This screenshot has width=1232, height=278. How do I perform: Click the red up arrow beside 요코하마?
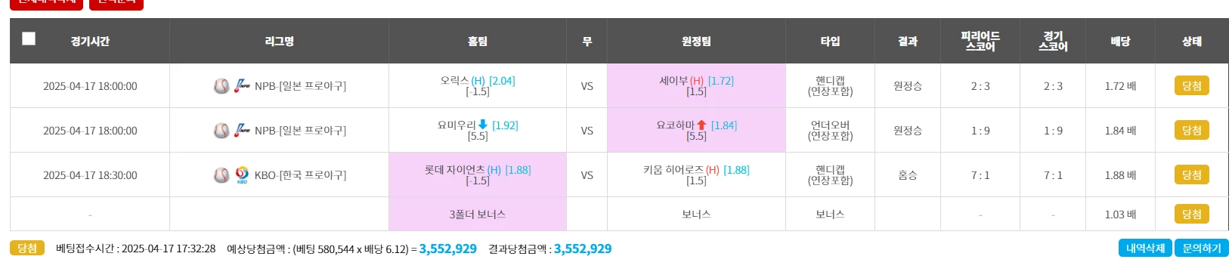(701, 125)
